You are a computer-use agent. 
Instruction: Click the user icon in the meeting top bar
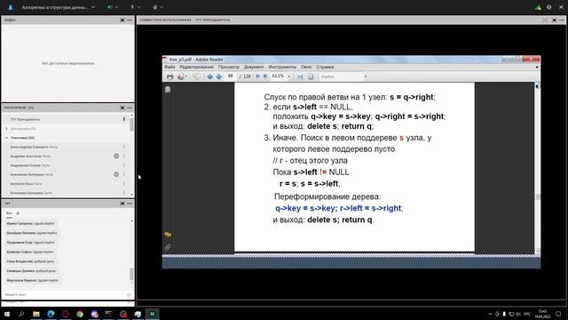click(x=10, y=7)
